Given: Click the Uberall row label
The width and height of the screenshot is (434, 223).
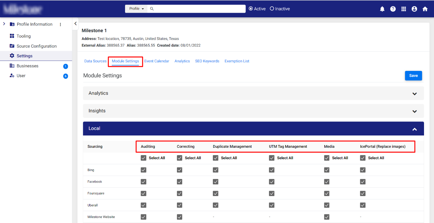Looking at the screenshot, I should 93,205.
